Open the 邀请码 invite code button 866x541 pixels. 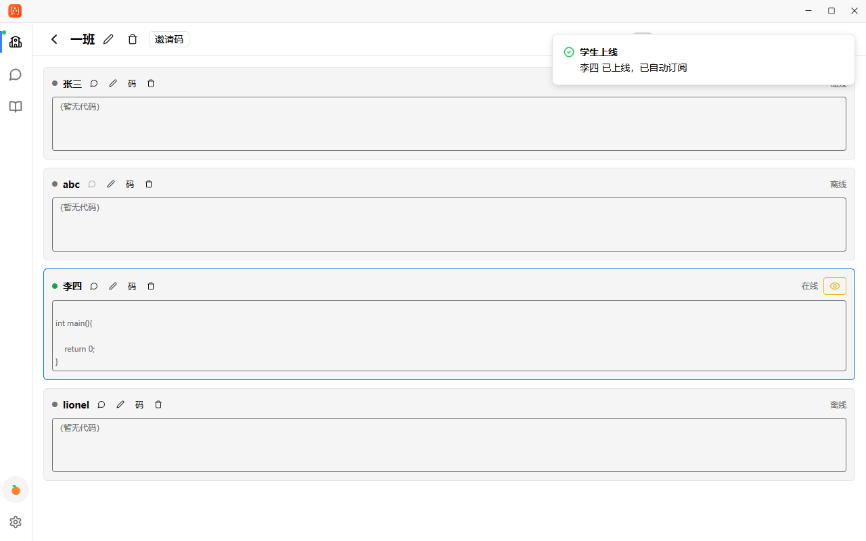pos(169,39)
